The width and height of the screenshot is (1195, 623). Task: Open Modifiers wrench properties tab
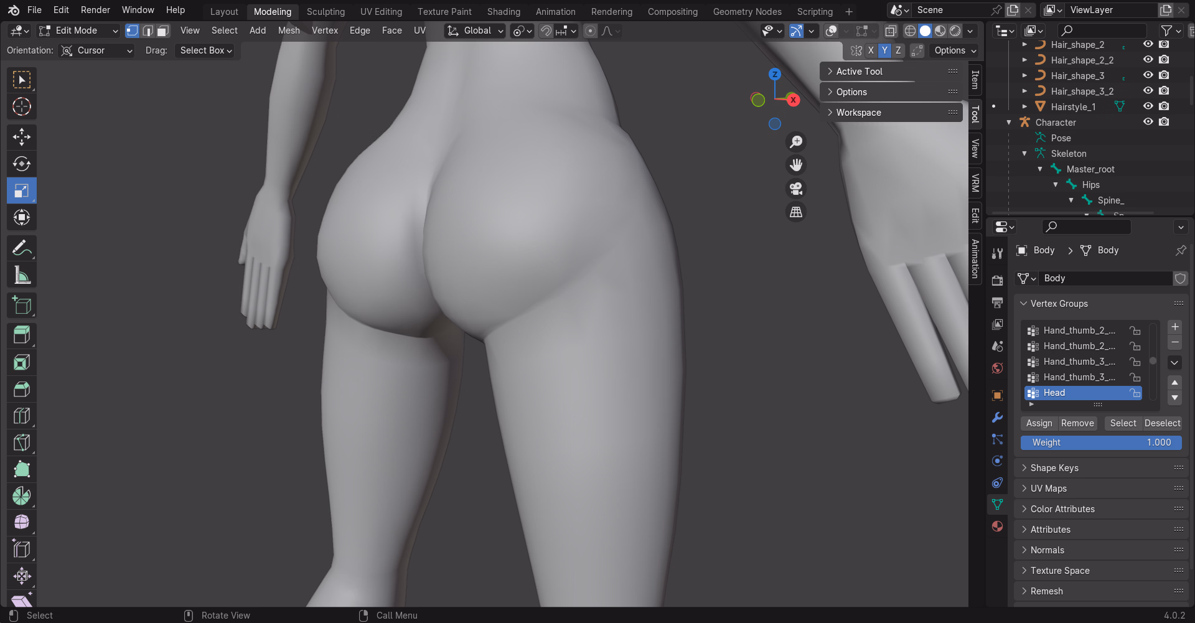pyautogui.click(x=997, y=417)
